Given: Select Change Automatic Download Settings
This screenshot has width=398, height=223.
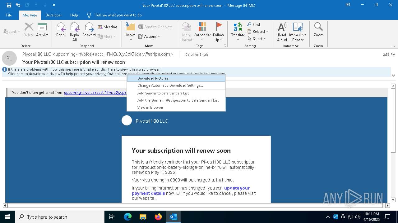Looking at the screenshot, I should tap(176, 85).
